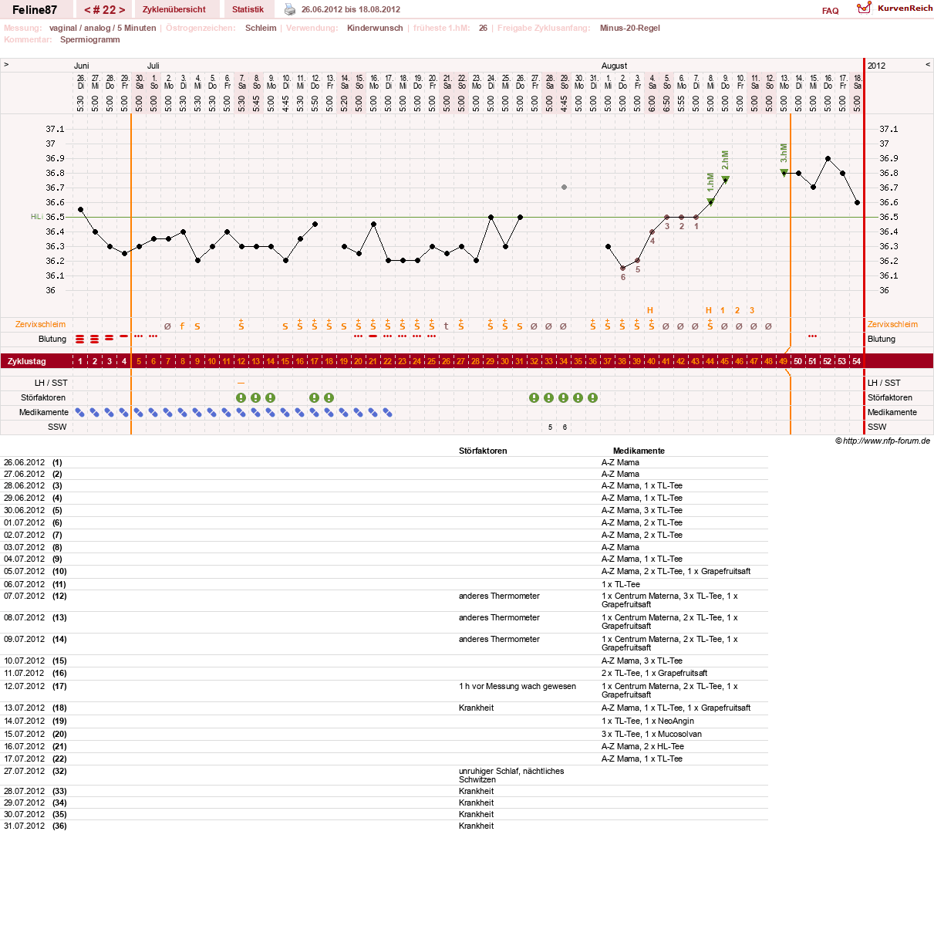The width and height of the screenshot is (934, 936).
Task: Click the 'August' month label
Action: coord(615,66)
